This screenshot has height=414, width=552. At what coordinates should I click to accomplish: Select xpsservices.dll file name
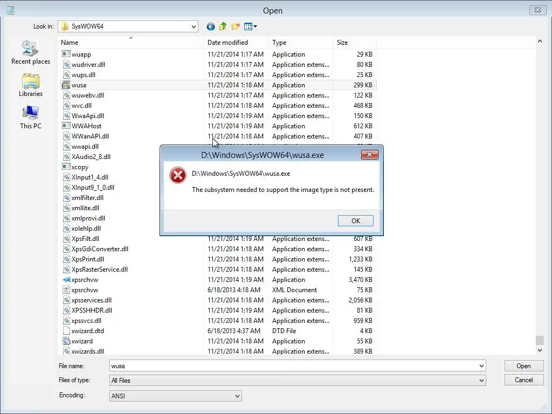pyautogui.click(x=92, y=300)
